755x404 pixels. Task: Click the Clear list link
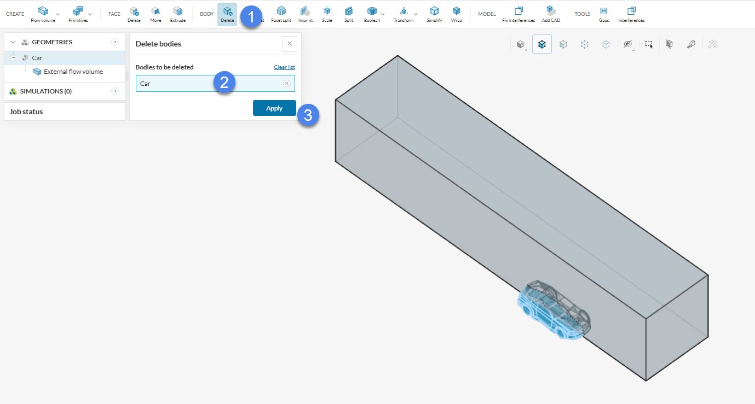(284, 67)
